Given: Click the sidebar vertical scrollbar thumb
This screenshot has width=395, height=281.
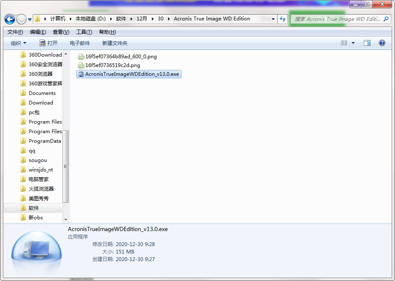Looking at the screenshot, I should [x=65, y=167].
